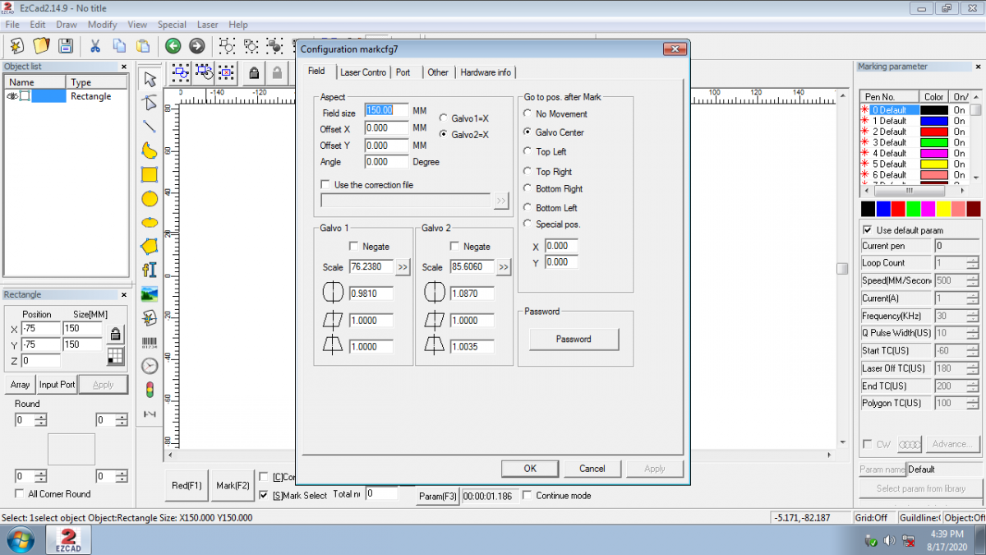Enable Use the correction file checkbox

click(325, 185)
